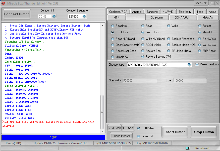Click the Stop Button
220x151 pixels.
click(203, 132)
